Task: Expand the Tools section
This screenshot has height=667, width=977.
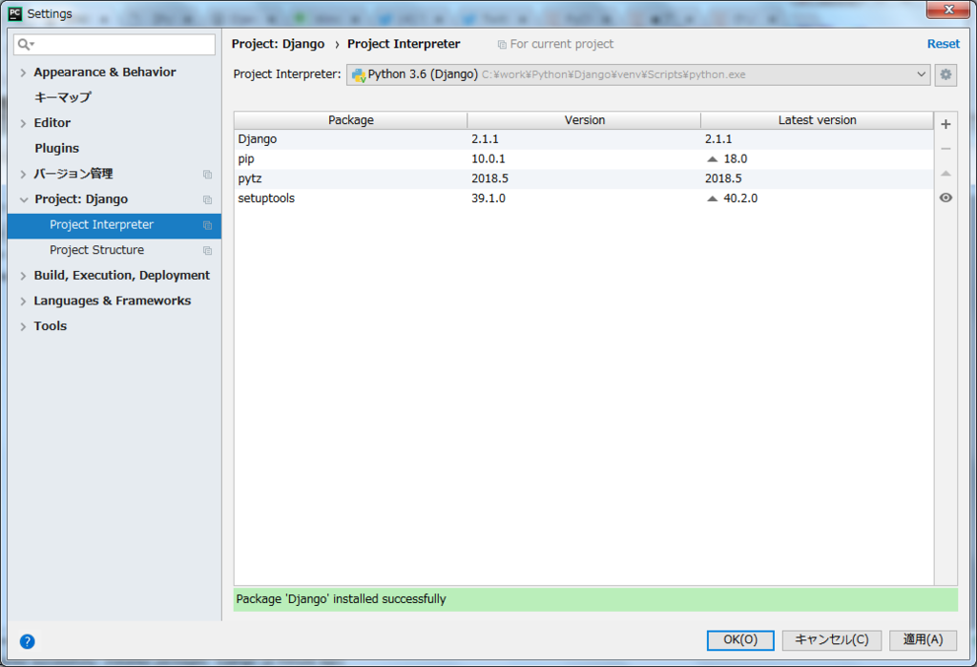Action: tap(23, 326)
